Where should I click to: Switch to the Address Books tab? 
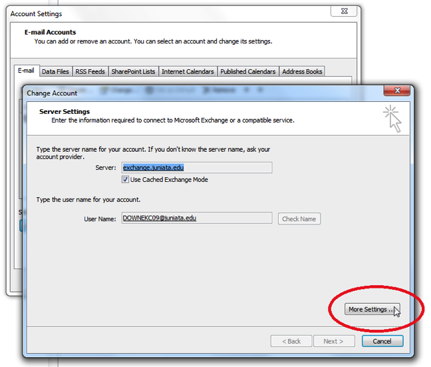click(x=302, y=71)
